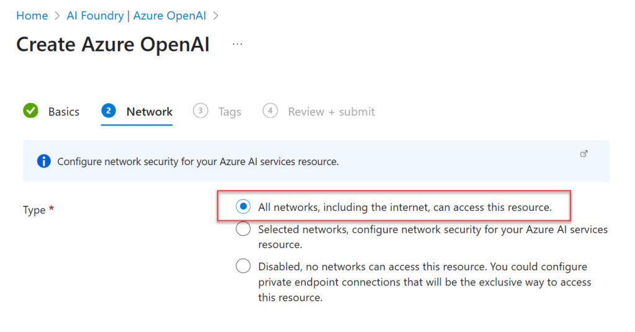This screenshot has width=635, height=332.
Task: Choose Disabled, no networks radio button
Action: point(243,266)
